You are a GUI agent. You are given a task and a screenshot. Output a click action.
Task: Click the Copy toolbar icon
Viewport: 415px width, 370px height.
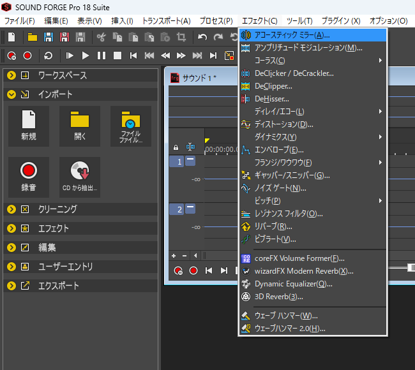117,37
